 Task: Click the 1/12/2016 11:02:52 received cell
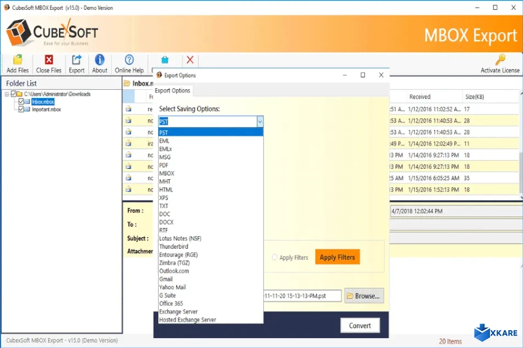[x=434, y=109]
